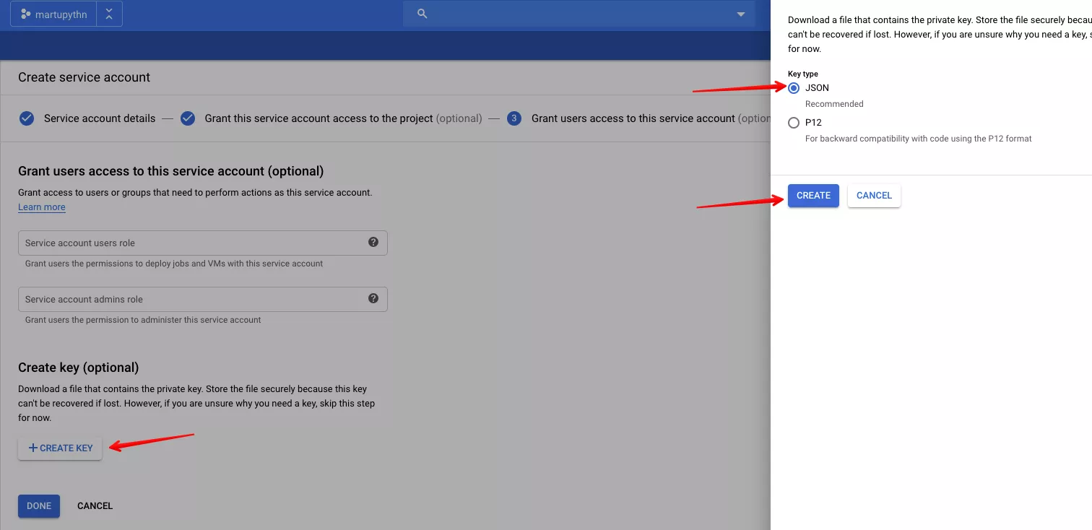Select the JSON key type
This screenshot has width=1092, height=530.
click(794, 88)
